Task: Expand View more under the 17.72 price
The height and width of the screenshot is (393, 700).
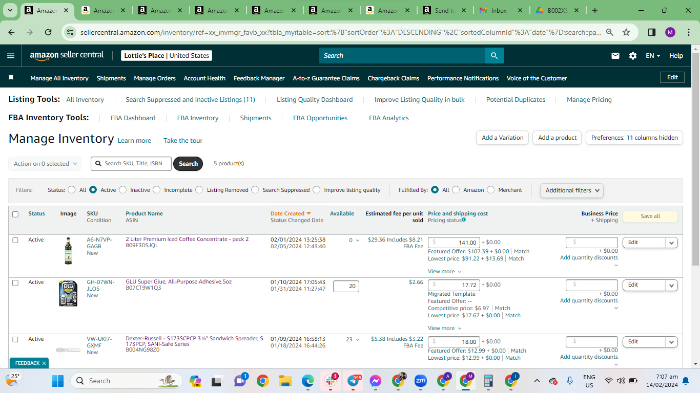Action: point(444,329)
